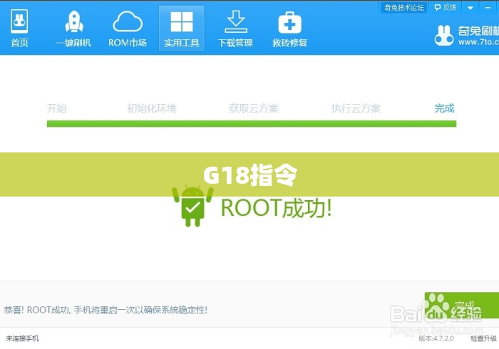Click the 恭喜! ROOT成功 status message

106,310
